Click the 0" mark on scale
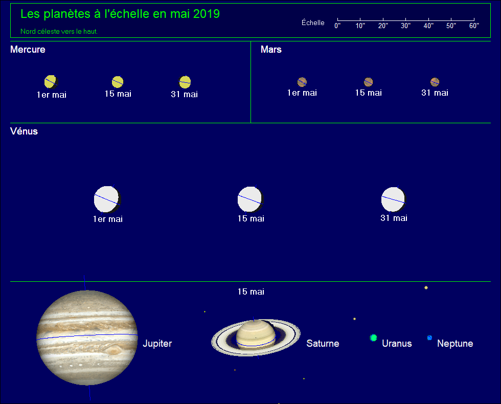This screenshot has width=501, height=404. (338, 26)
